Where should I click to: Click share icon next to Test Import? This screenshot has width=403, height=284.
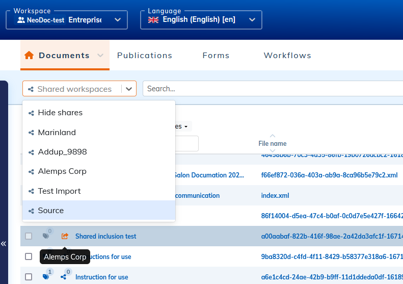point(31,191)
